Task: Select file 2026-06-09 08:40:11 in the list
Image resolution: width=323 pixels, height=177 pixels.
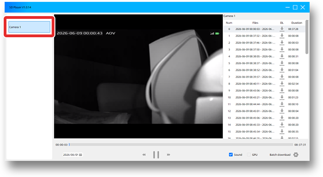Action: coord(255,84)
